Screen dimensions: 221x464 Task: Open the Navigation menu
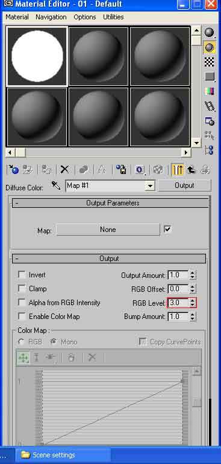[x=51, y=17]
